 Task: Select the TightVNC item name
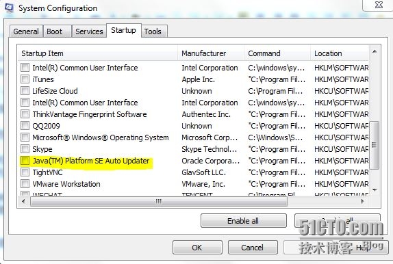coord(47,172)
